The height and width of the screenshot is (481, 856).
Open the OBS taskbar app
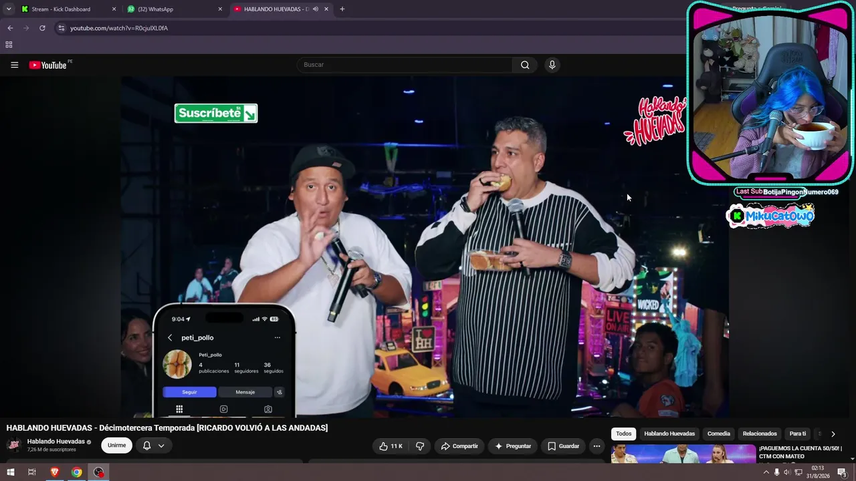point(99,472)
